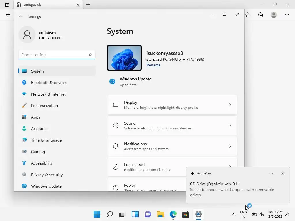The height and width of the screenshot is (221, 295).
Task: Select the Accessibility figure icon
Action: (24, 163)
